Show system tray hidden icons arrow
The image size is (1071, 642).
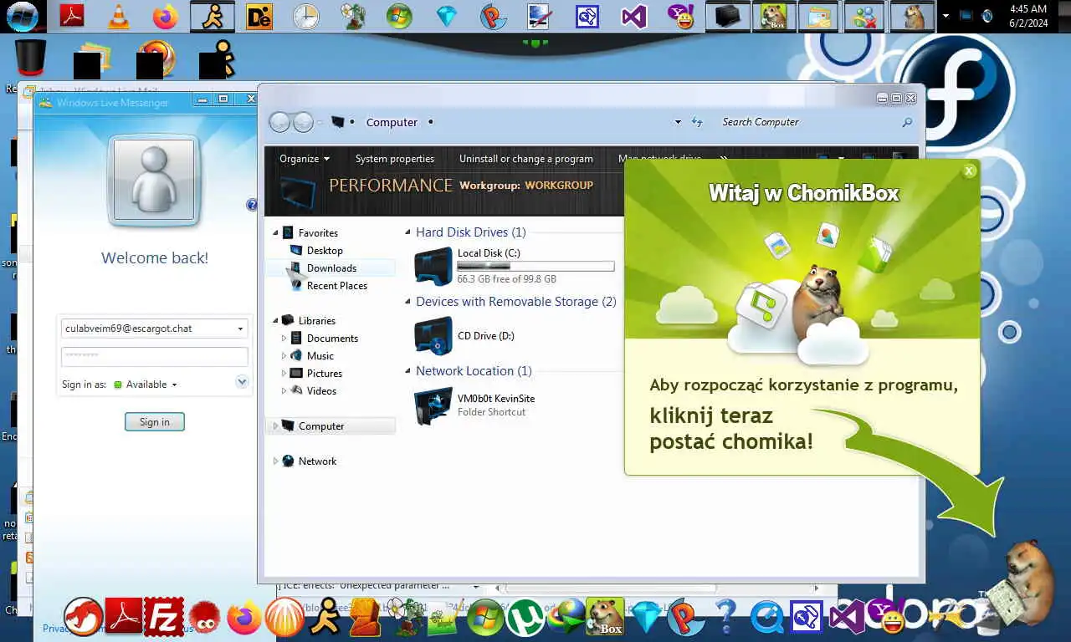[945, 16]
